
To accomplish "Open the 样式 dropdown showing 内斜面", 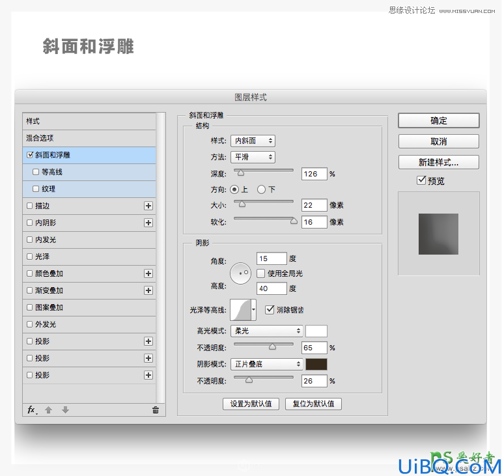I will pyautogui.click(x=253, y=141).
